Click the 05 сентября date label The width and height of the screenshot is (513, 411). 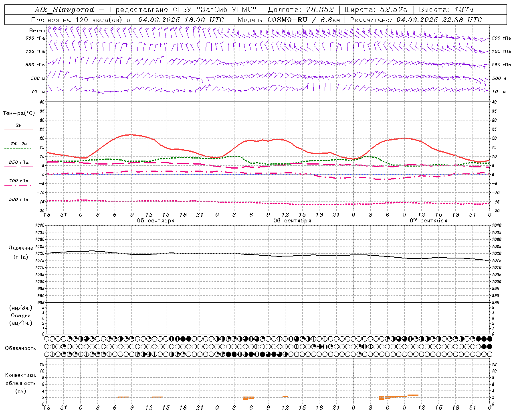tap(156, 220)
